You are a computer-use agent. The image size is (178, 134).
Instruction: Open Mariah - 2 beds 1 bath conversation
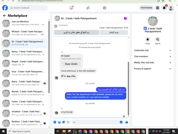coord(24,93)
